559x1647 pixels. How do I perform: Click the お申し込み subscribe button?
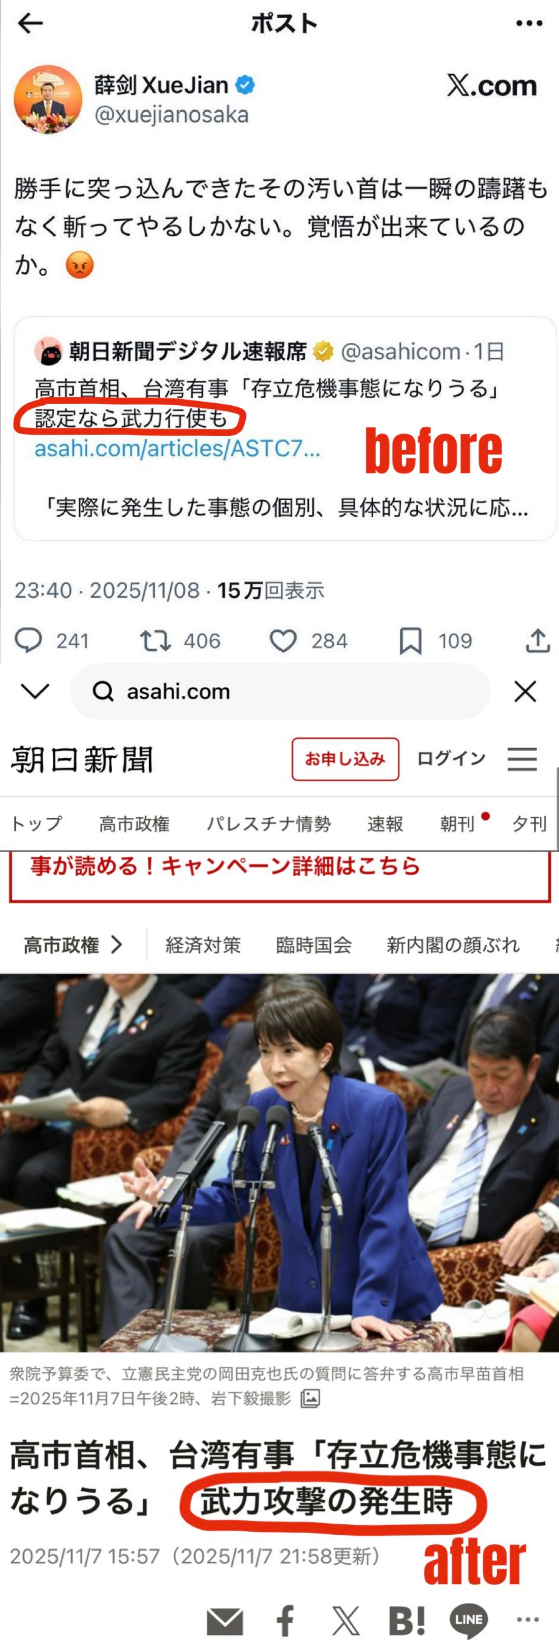pos(345,759)
